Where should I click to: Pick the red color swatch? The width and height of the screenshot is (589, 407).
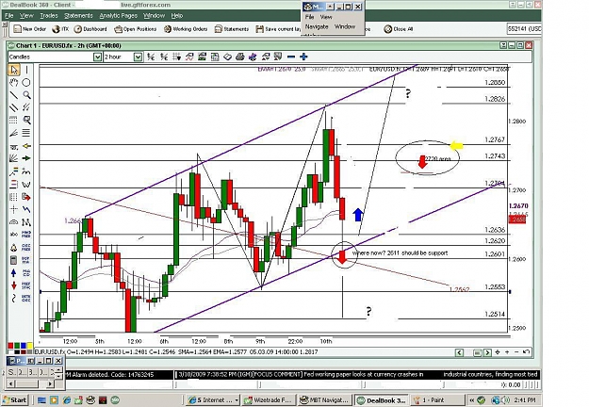[x=10, y=346]
